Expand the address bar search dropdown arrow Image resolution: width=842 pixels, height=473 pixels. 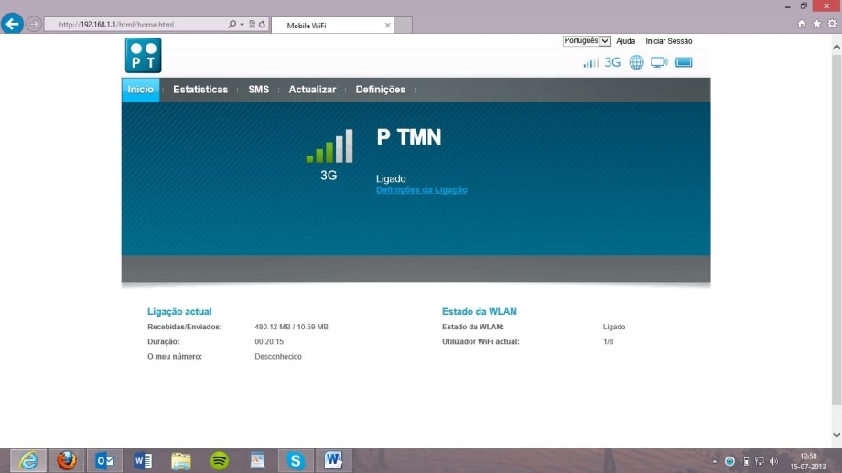[x=242, y=25]
